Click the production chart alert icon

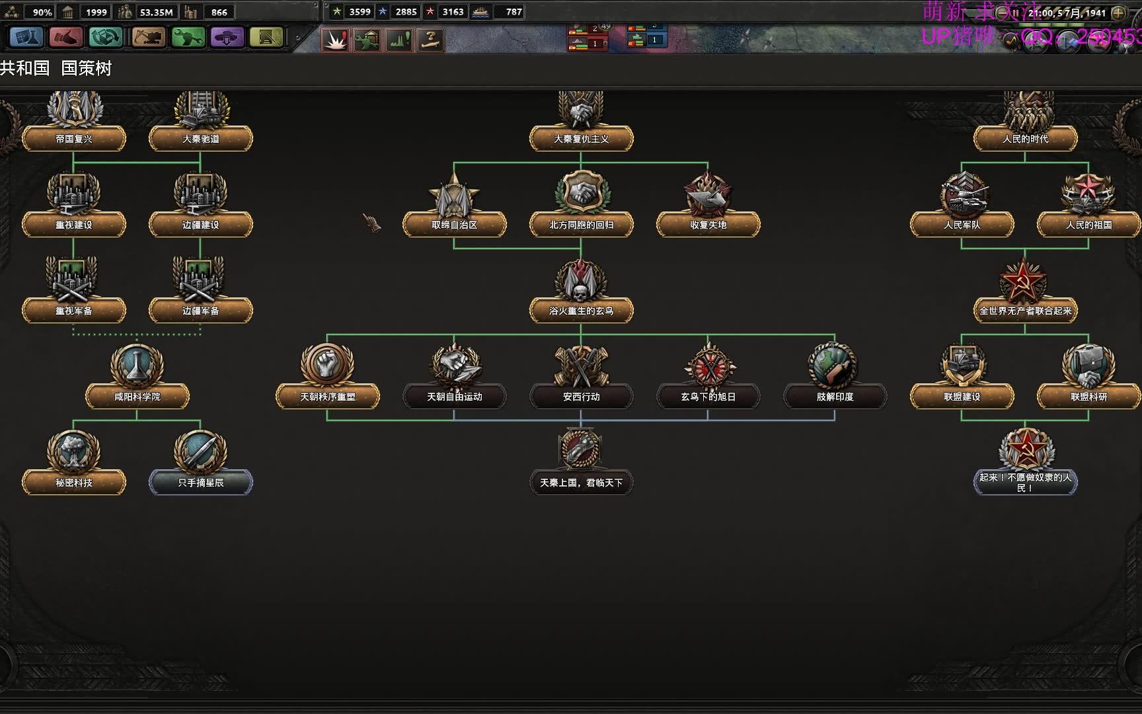coord(399,40)
